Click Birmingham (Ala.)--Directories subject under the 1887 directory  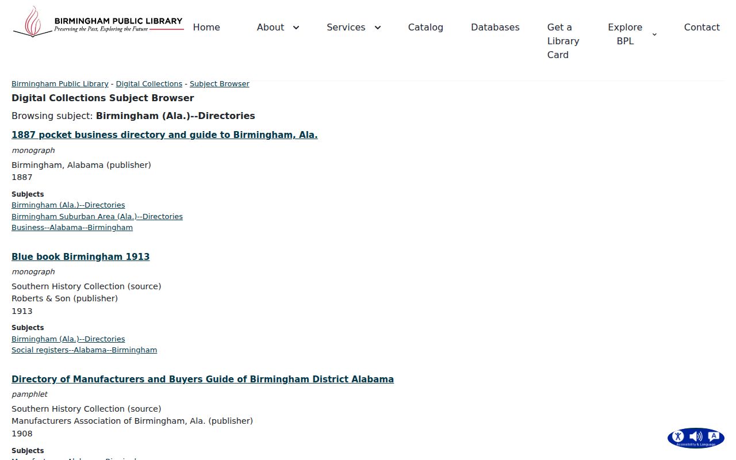(x=68, y=205)
